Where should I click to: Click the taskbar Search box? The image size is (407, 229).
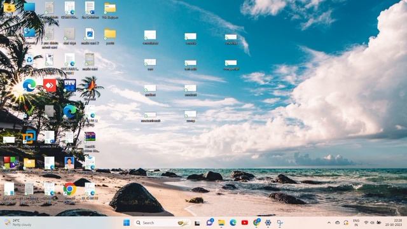click(x=163, y=223)
